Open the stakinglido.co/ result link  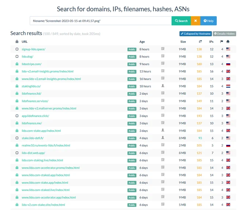point(31,86)
